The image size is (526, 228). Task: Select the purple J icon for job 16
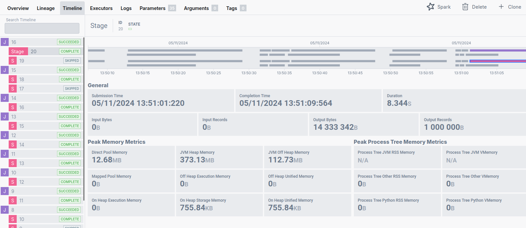point(5,42)
